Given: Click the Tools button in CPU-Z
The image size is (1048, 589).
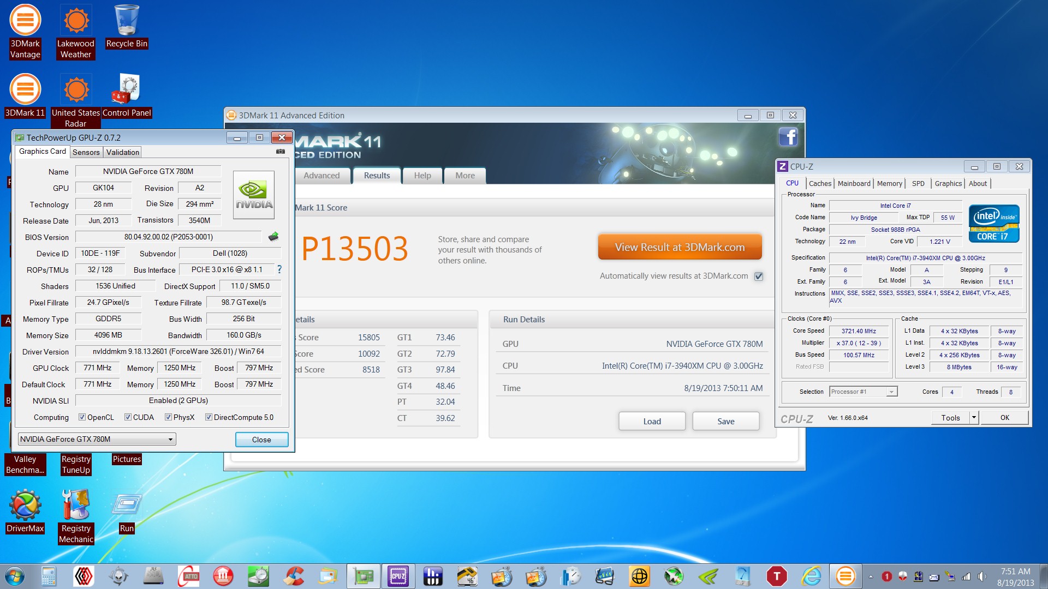Looking at the screenshot, I should [950, 418].
